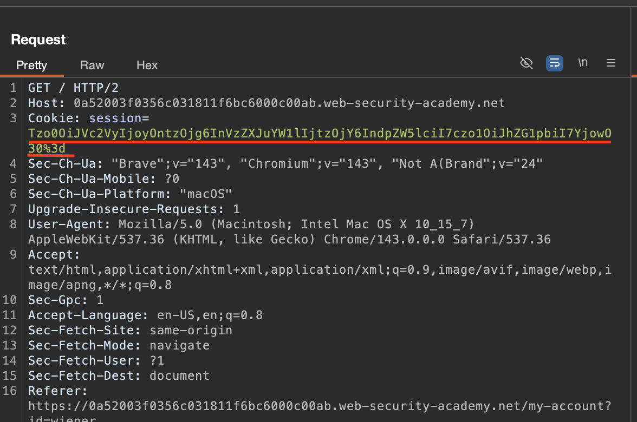Screen dimensions: 637x422
Task: Toggle the hide non-printable characters eye icon
Action: click(x=526, y=63)
